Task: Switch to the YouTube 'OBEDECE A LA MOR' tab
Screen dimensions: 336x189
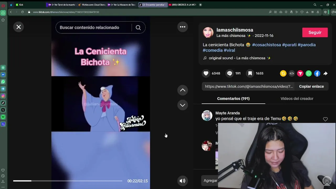Action: 182,5
